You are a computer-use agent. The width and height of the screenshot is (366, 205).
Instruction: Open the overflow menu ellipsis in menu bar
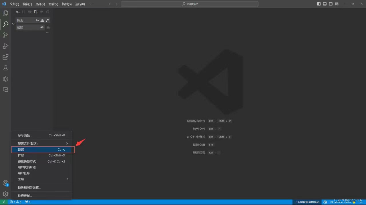(91, 4)
